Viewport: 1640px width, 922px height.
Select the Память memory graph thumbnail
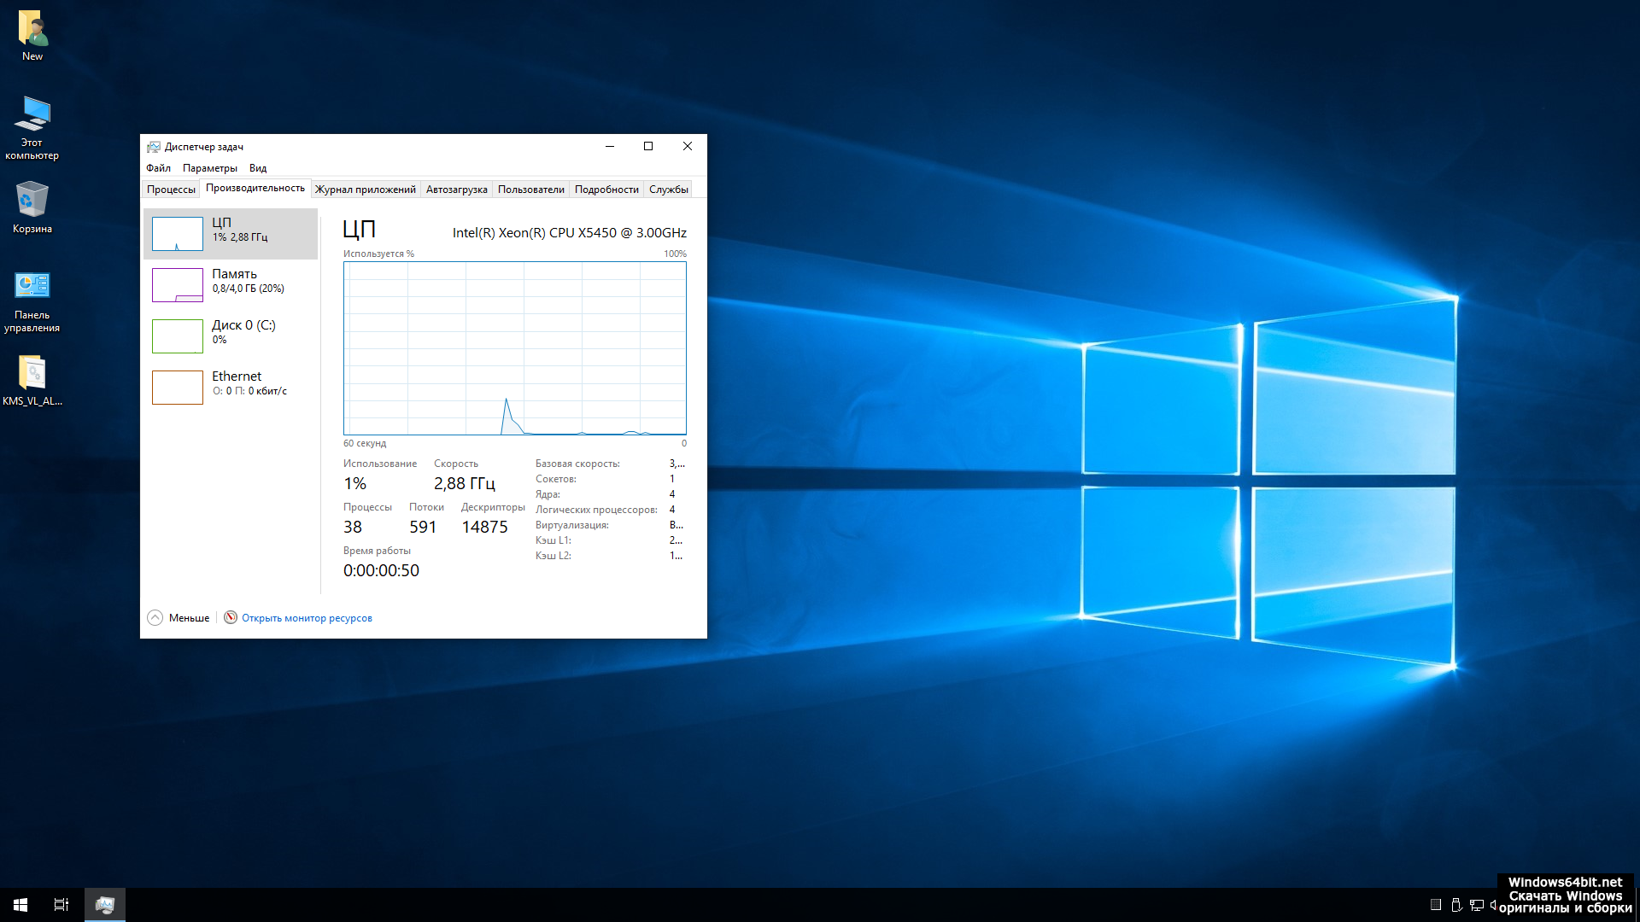[178, 285]
